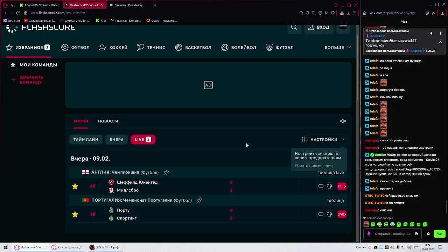Click the flashscorekz.com address bar

pyautogui.click(x=58, y=13)
